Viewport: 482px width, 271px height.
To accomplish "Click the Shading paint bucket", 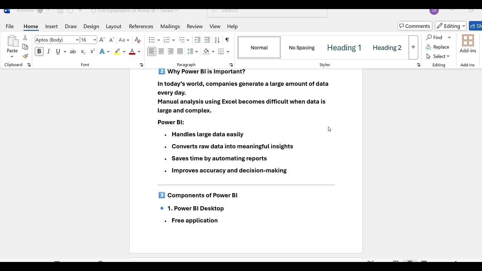I will [x=206, y=52].
